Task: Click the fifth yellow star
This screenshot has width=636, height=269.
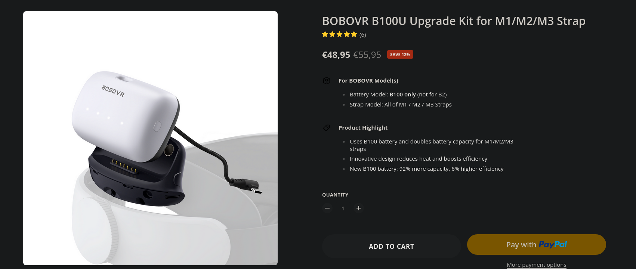Action: [x=354, y=34]
